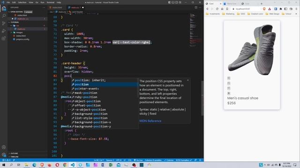Screen dimensions: 300x168
Task: Click the browser reload button
Action: 217,9
